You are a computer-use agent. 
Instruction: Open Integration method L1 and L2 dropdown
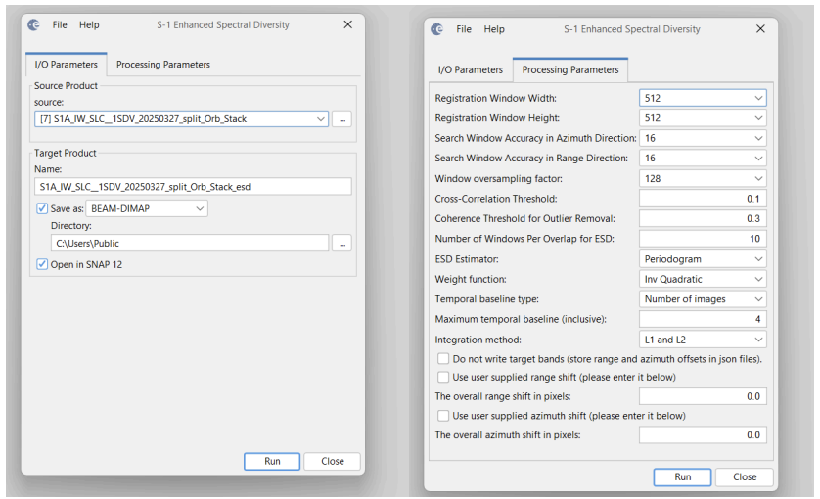[703, 340]
